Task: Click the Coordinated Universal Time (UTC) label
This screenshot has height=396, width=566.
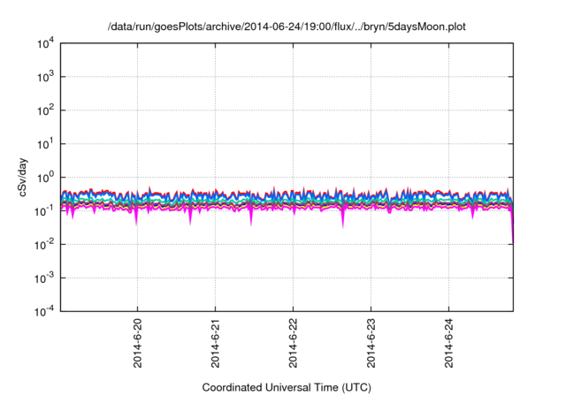Action: coord(287,387)
